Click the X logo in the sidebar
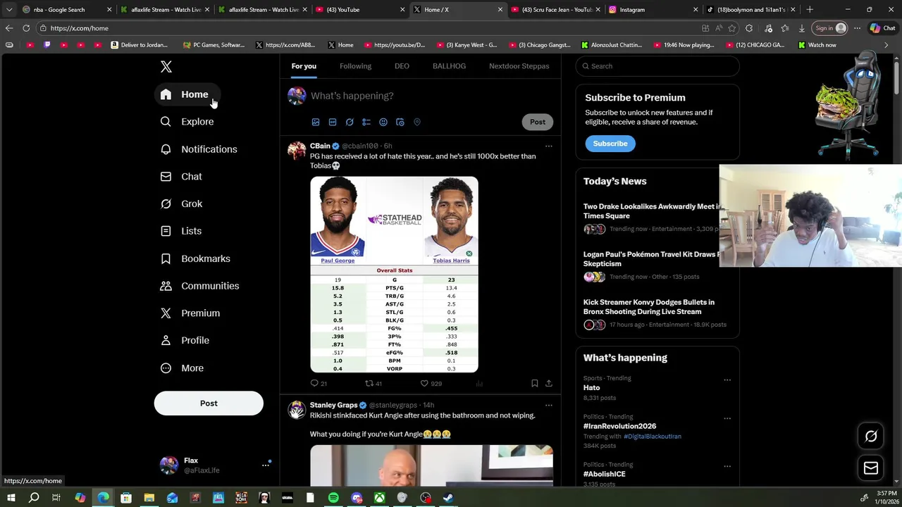This screenshot has width=902, height=507. click(x=166, y=67)
